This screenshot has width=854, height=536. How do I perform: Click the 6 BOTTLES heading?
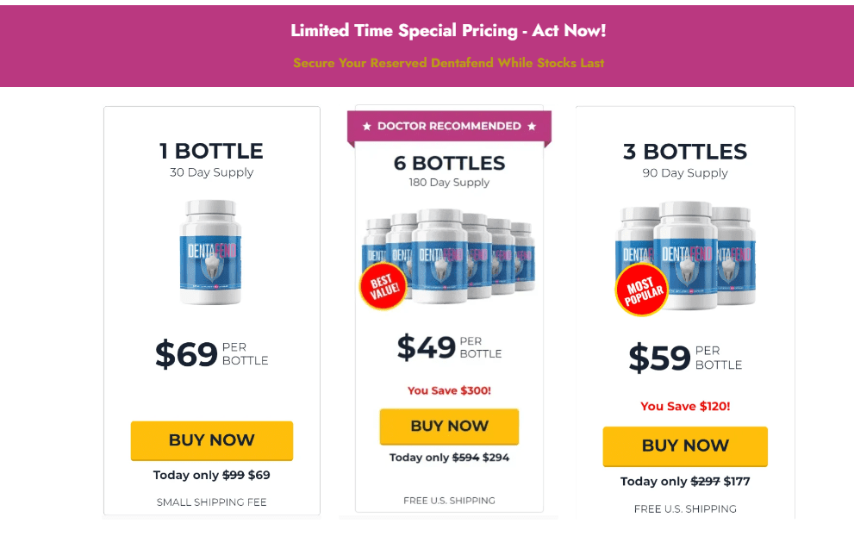coord(449,163)
